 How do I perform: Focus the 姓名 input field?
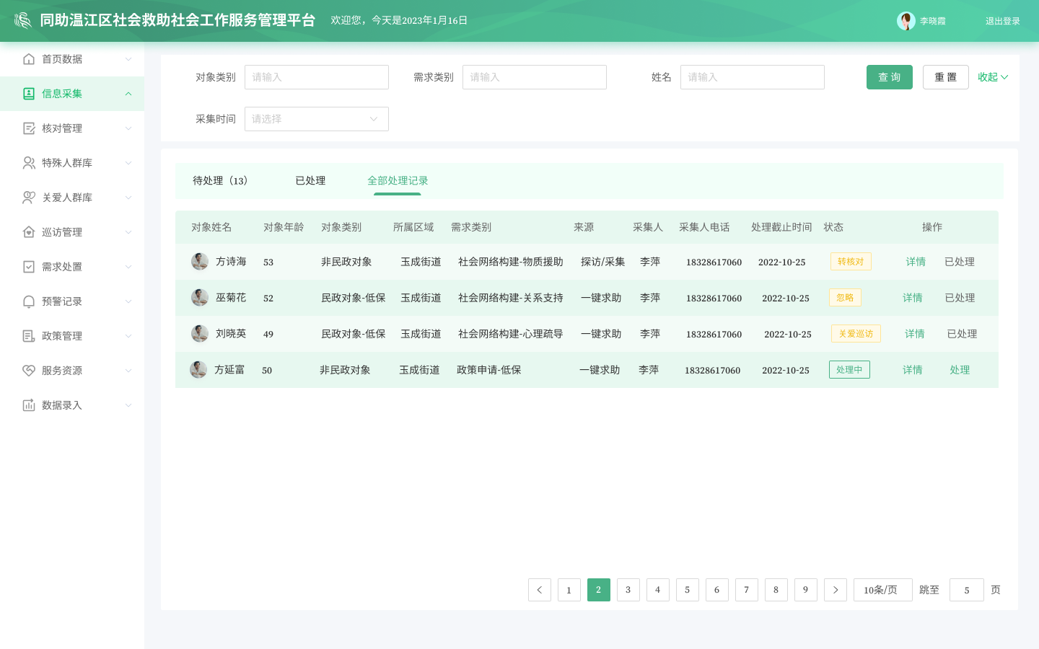point(753,77)
